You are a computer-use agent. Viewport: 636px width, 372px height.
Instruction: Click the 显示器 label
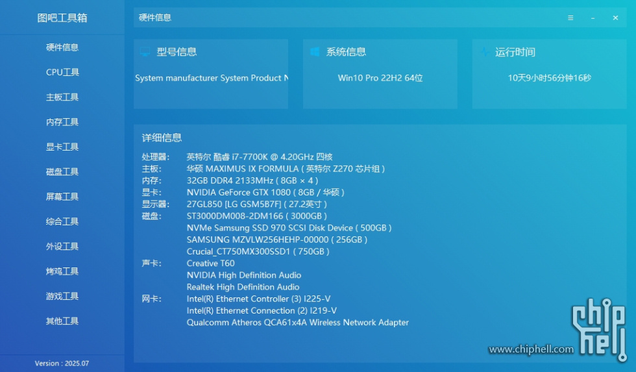[155, 204]
